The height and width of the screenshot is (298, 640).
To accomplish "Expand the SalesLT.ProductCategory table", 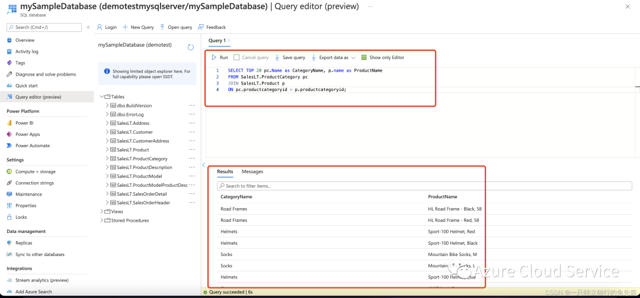I will pyautogui.click(x=107, y=158).
